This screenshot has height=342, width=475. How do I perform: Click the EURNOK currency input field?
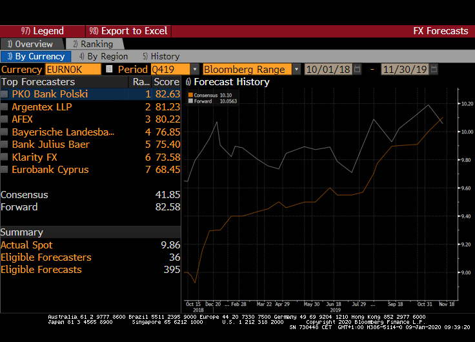[x=72, y=69]
